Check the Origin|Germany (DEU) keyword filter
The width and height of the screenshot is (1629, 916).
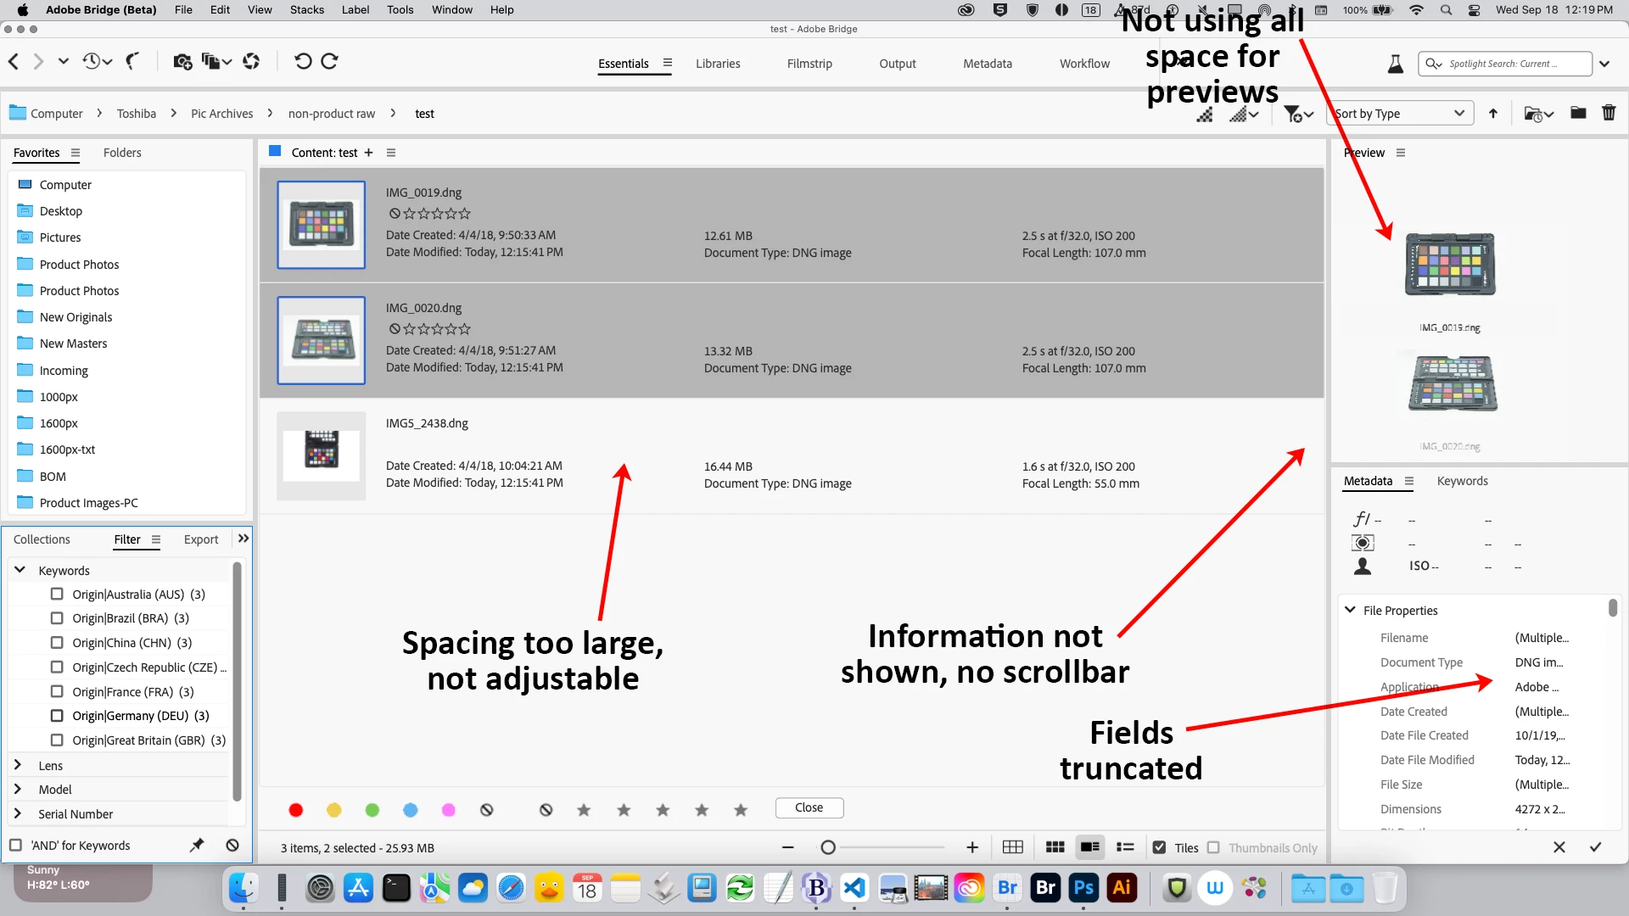57,716
